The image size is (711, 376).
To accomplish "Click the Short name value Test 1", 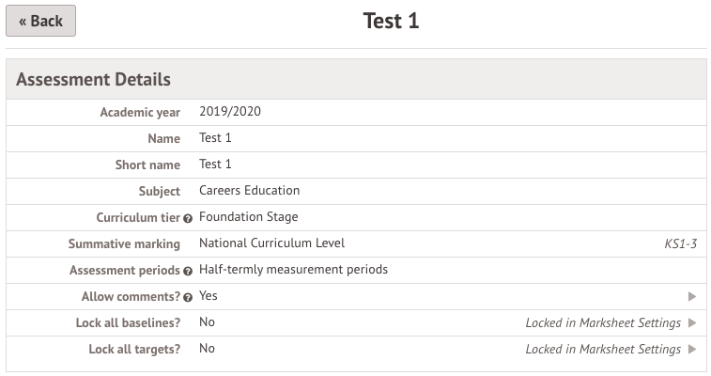I will pyautogui.click(x=215, y=164).
